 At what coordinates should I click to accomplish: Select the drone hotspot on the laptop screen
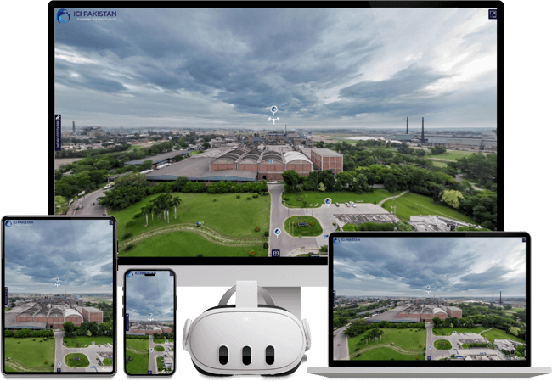[428, 290]
